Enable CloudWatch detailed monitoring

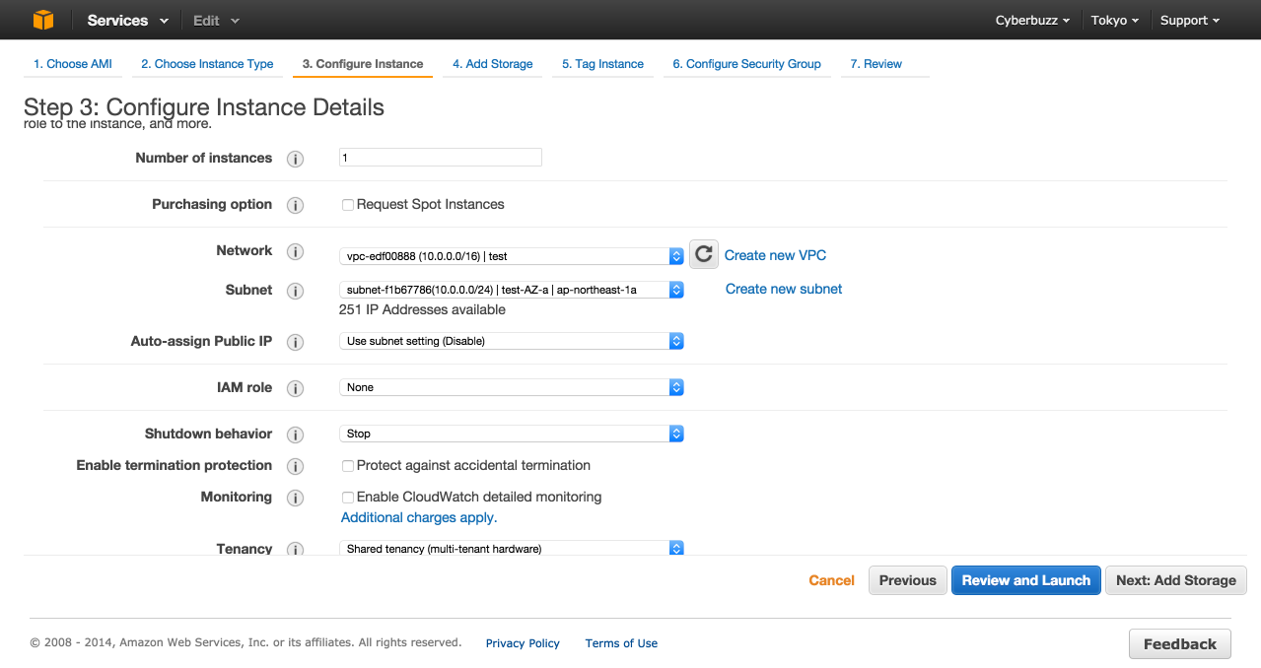click(x=347, y=497)
